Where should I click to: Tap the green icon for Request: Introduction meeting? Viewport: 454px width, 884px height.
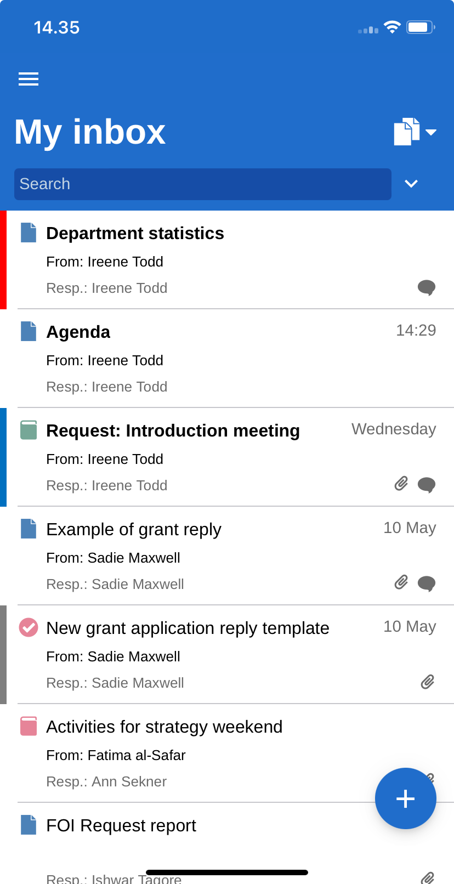(29, 430)
